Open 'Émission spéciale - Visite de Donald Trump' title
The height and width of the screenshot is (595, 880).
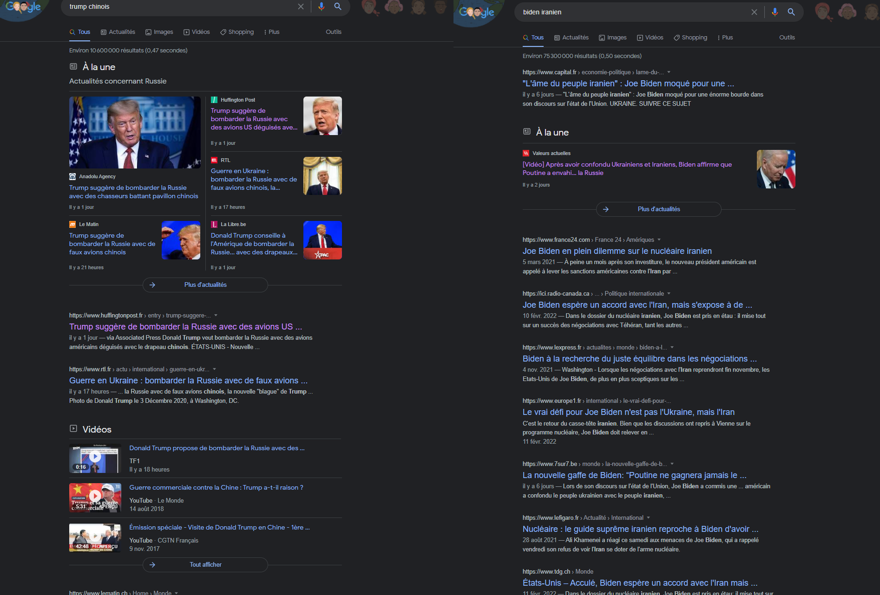219,528
